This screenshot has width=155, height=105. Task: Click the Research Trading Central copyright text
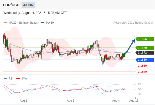[133, 23]
